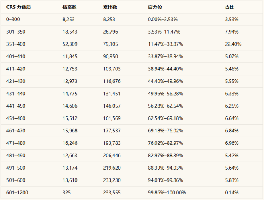Select the 6.64% share cell
The height and width of the screenshot is (200, 264).
(232, 118)
